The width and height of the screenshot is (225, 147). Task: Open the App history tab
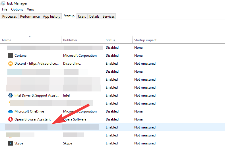pyautogui.click(x=51, y=17)
